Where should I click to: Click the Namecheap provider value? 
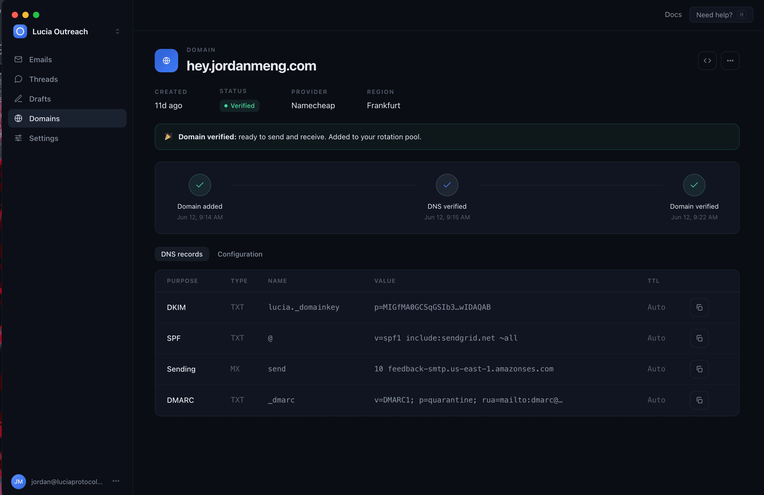tap(313, 105)
